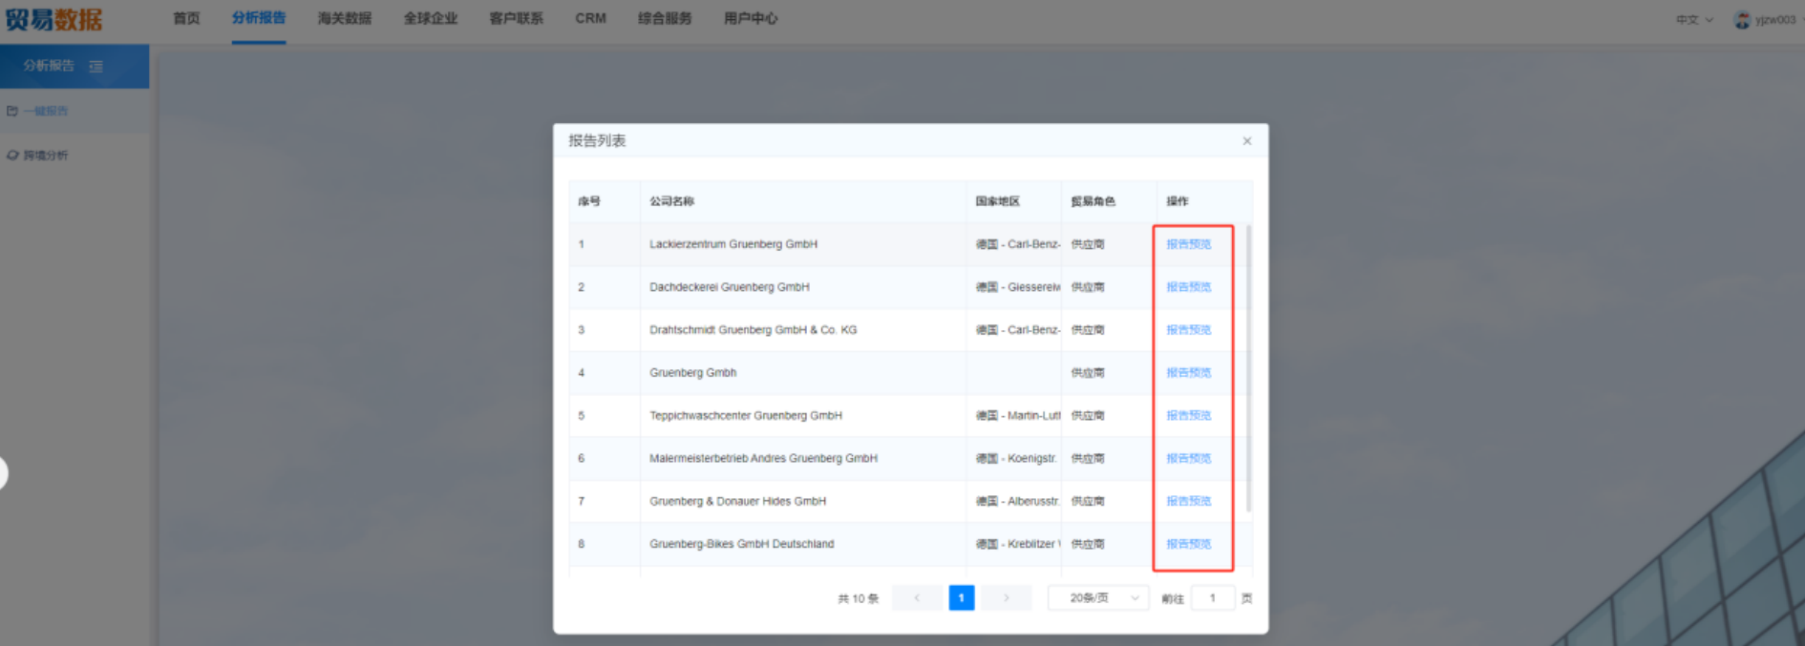
Task: Click the 贸易数据 logo
Action: pyautogui.click(x=53, y=19)
